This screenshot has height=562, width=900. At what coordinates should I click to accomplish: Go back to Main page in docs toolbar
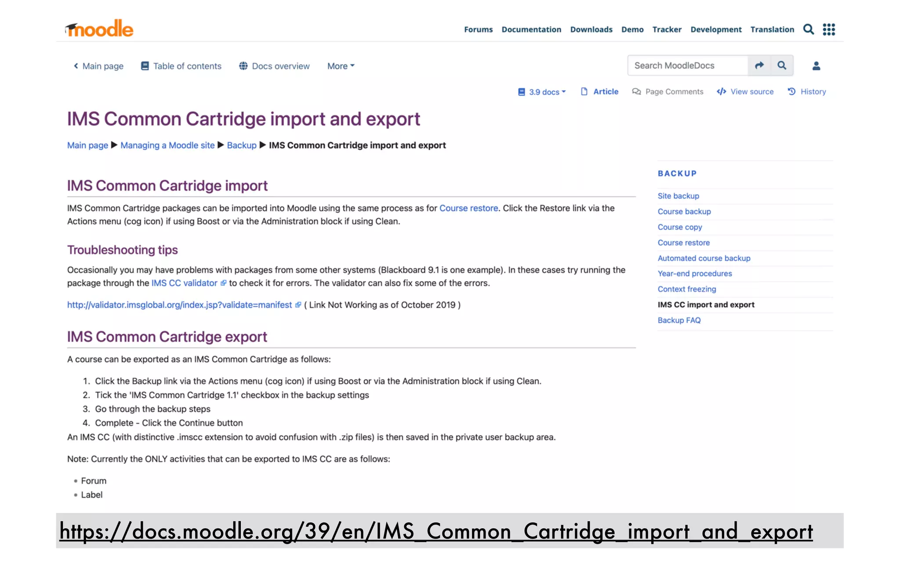point(98,66)
